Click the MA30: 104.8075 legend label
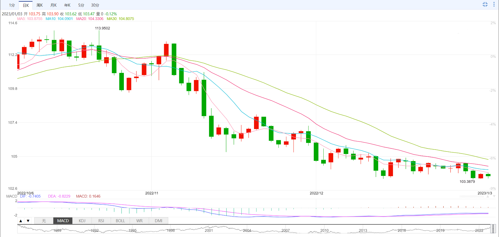Screen dimensions: 499x237 click(x=120, y=19)
